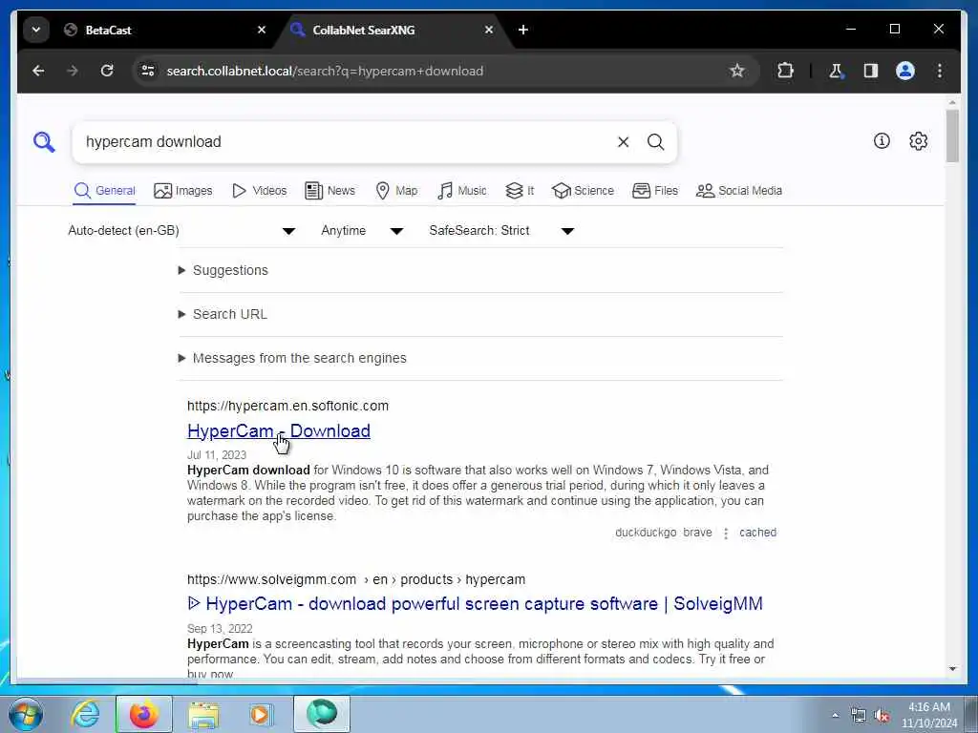Screen dimensions: 978x733
Task: Switch to the News category
Action: [x=330, y=191]
